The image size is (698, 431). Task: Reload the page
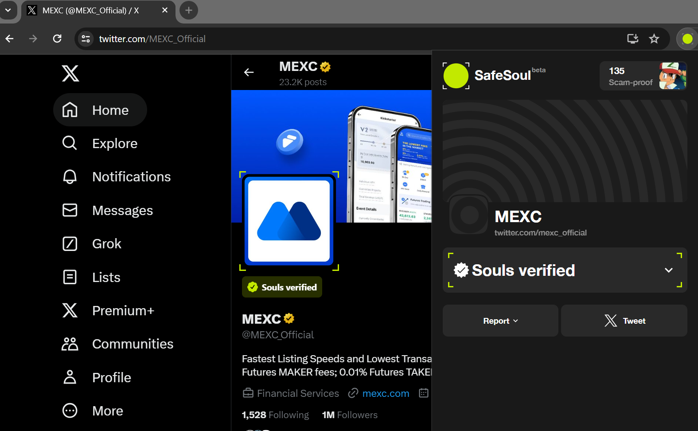pos(57,39)
